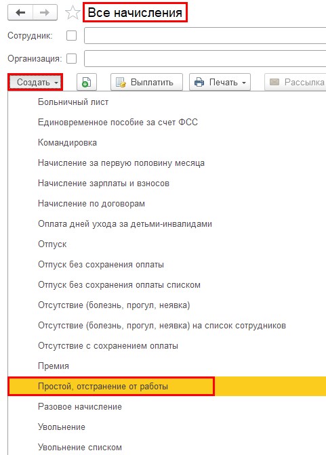Choose Простой, отстранение от работы

[103, 387]
